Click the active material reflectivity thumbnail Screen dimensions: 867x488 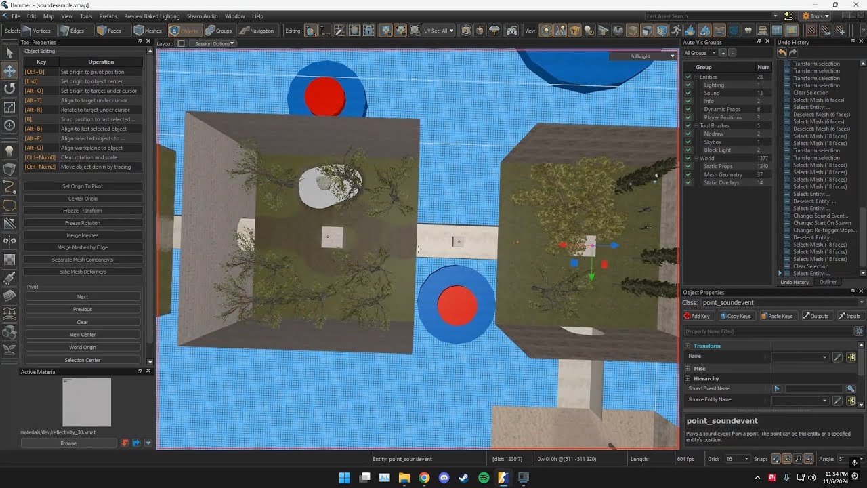click(87, 402)
